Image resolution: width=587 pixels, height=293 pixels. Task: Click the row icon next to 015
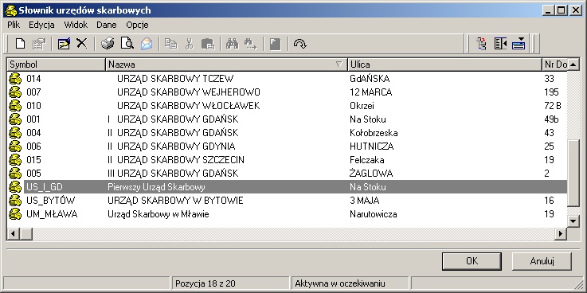coord(15,160)
